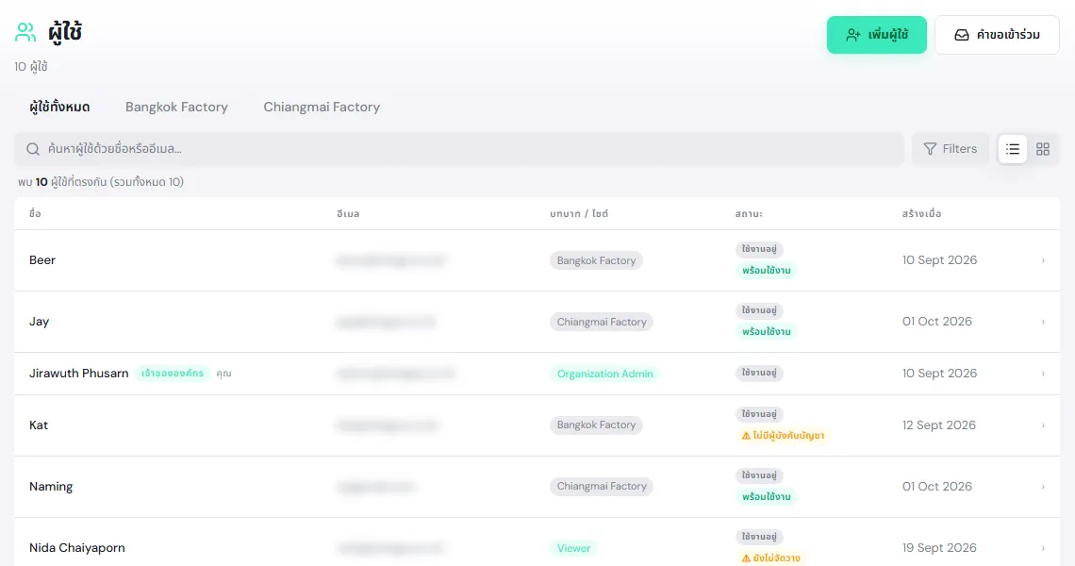Click the add-user icon in เพิ่มผู้ใช้ button

pyautogui.click(x=852, y=35)
